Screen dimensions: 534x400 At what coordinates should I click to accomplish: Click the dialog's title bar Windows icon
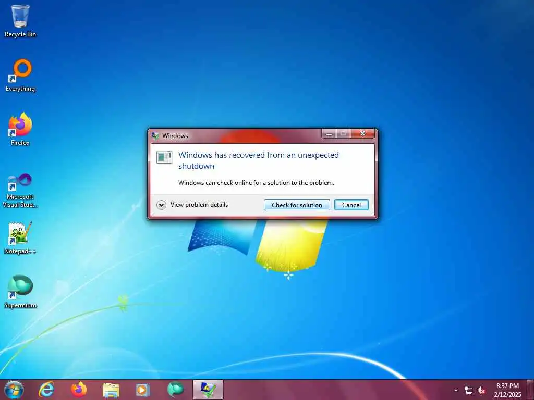(155, 136)
